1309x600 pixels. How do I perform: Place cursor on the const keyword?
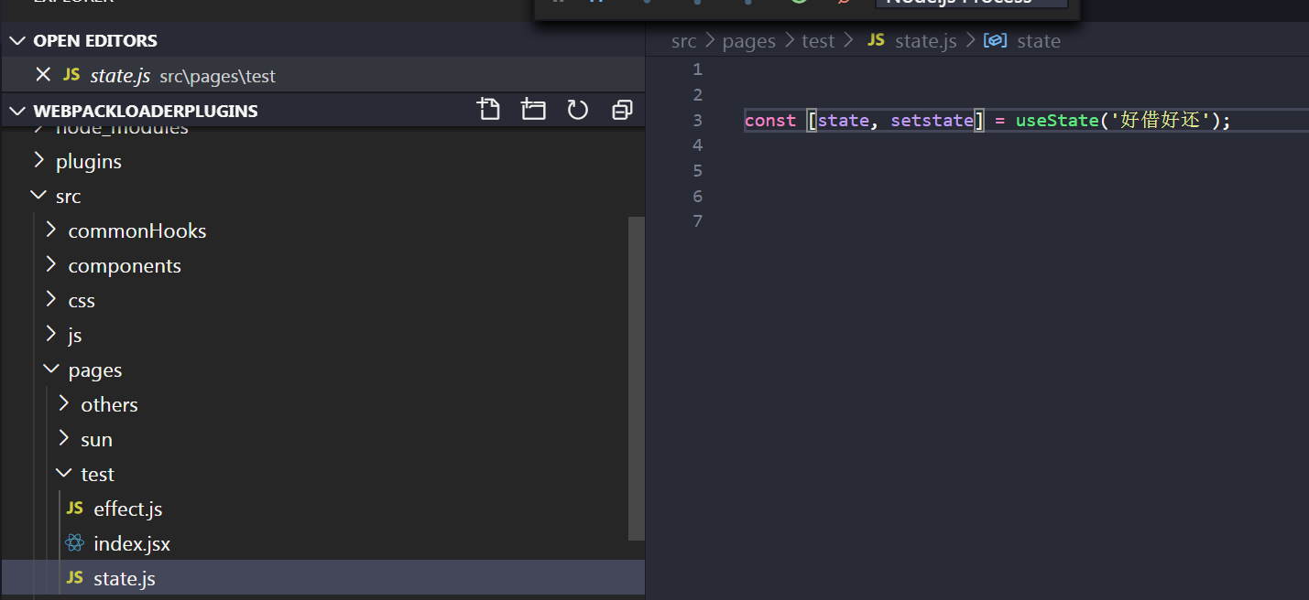pos(770,121)
